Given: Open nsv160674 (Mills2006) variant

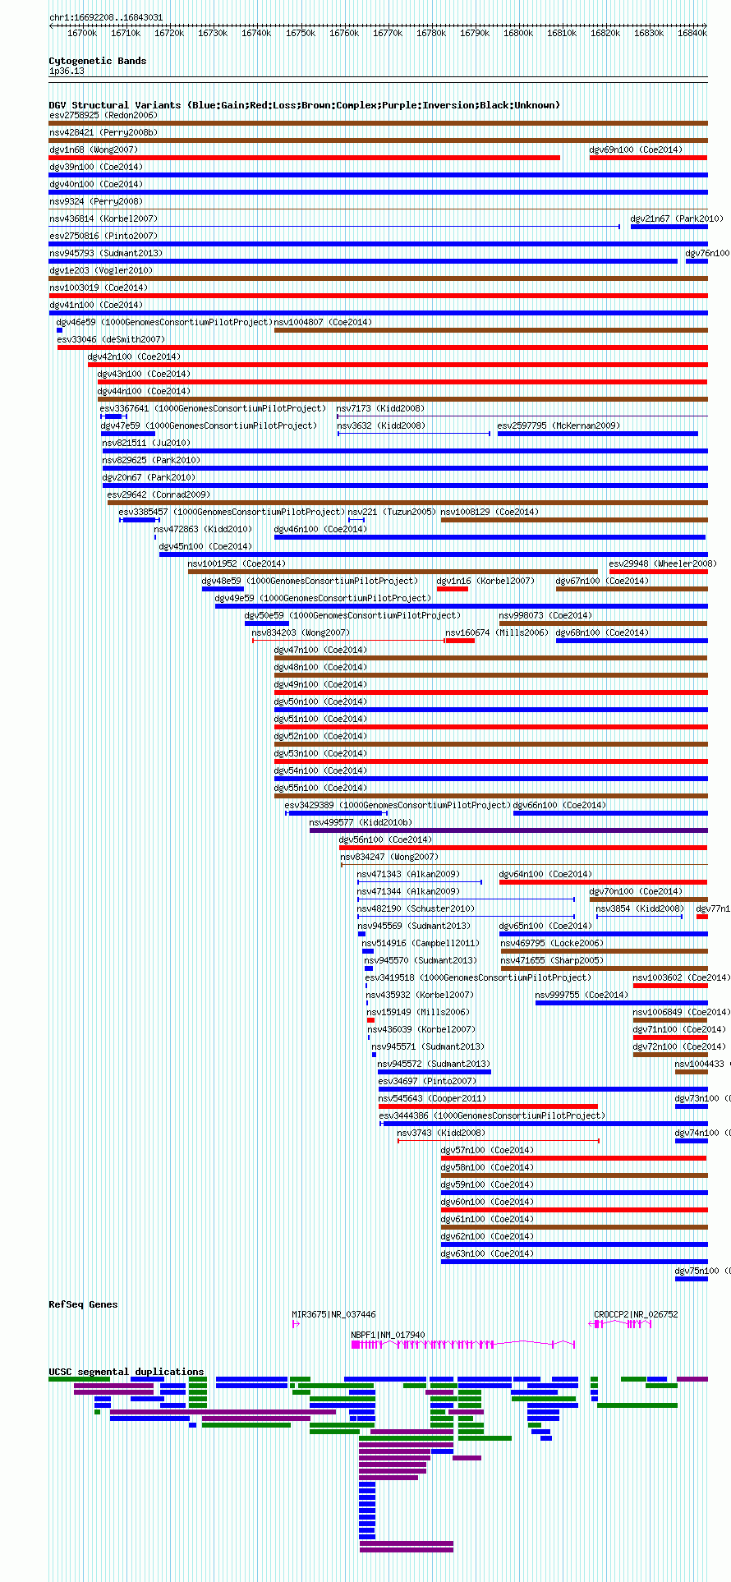Looking at the screenshot, I should (498, 632).
